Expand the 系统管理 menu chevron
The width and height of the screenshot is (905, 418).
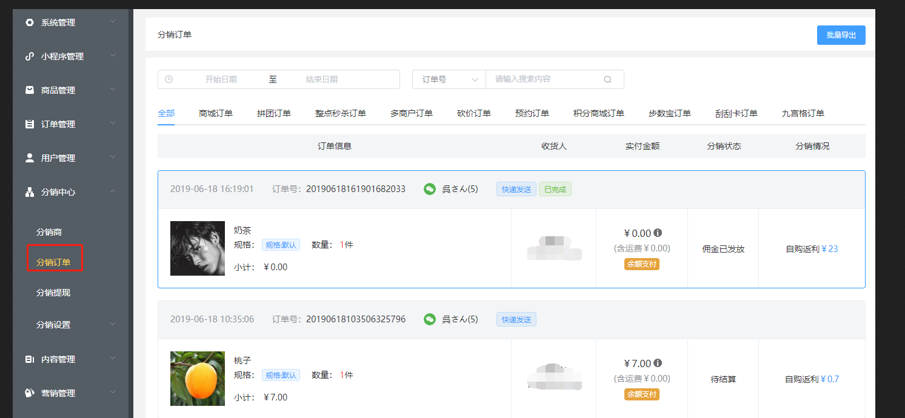pyautogui.click(x=113, y=22)
